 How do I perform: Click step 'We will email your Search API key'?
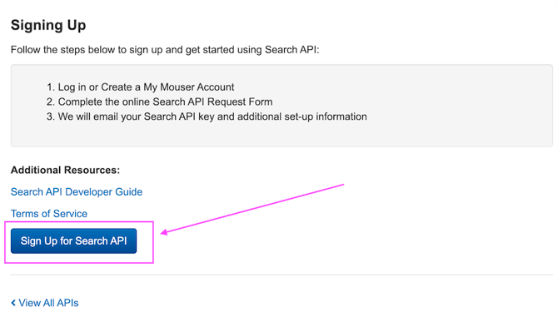[x=212, y=116]
